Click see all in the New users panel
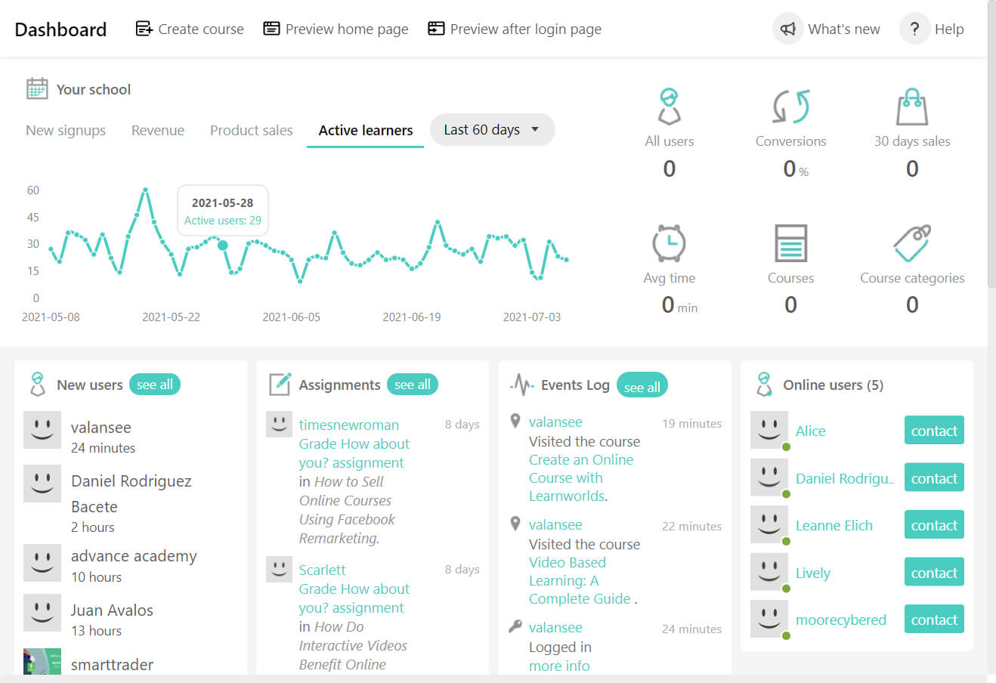This screenshot has height=683, width=996. tap(155, 385)
